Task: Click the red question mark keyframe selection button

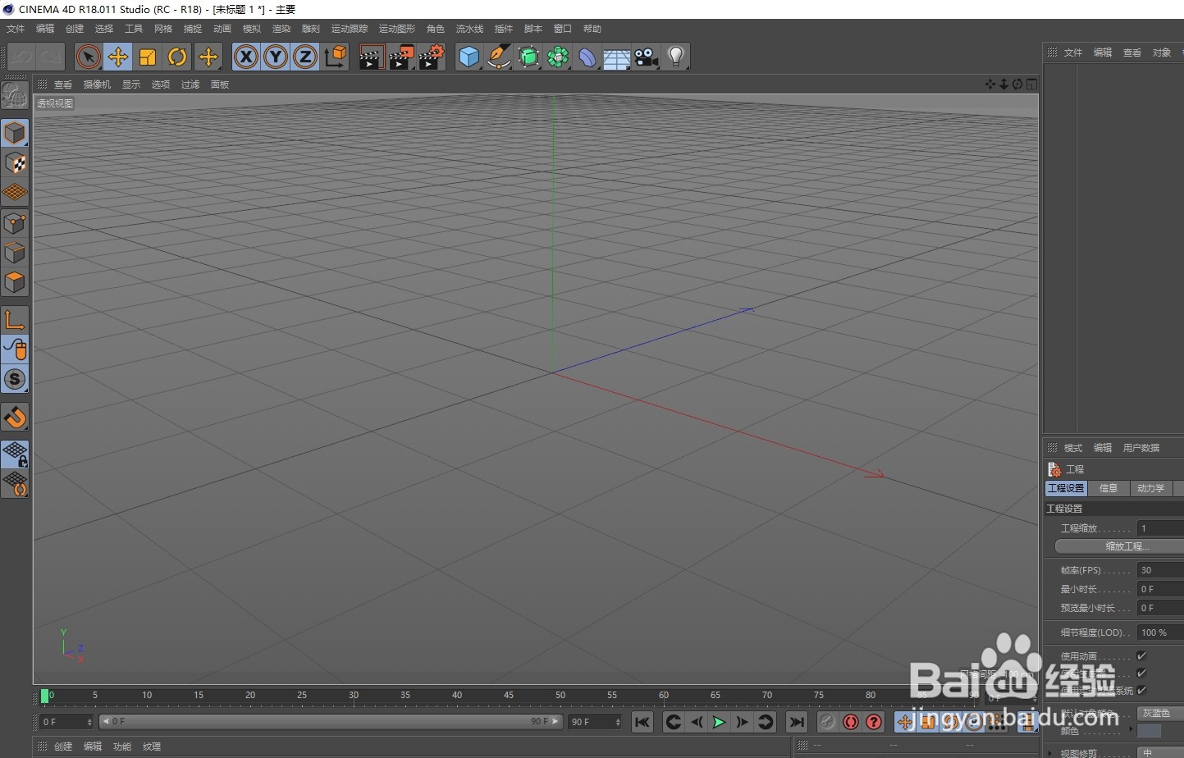Action: tap(874, 722)
